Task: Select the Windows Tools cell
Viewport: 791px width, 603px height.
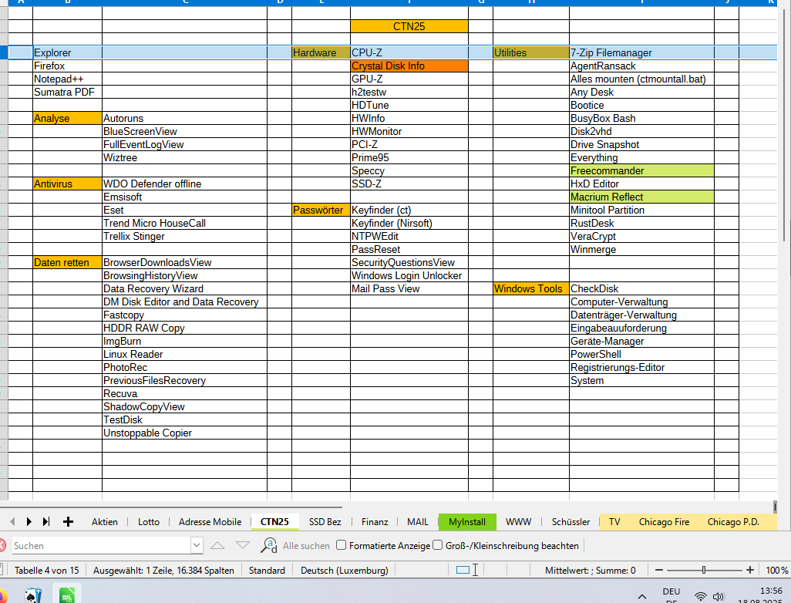Action: point(530,288)
